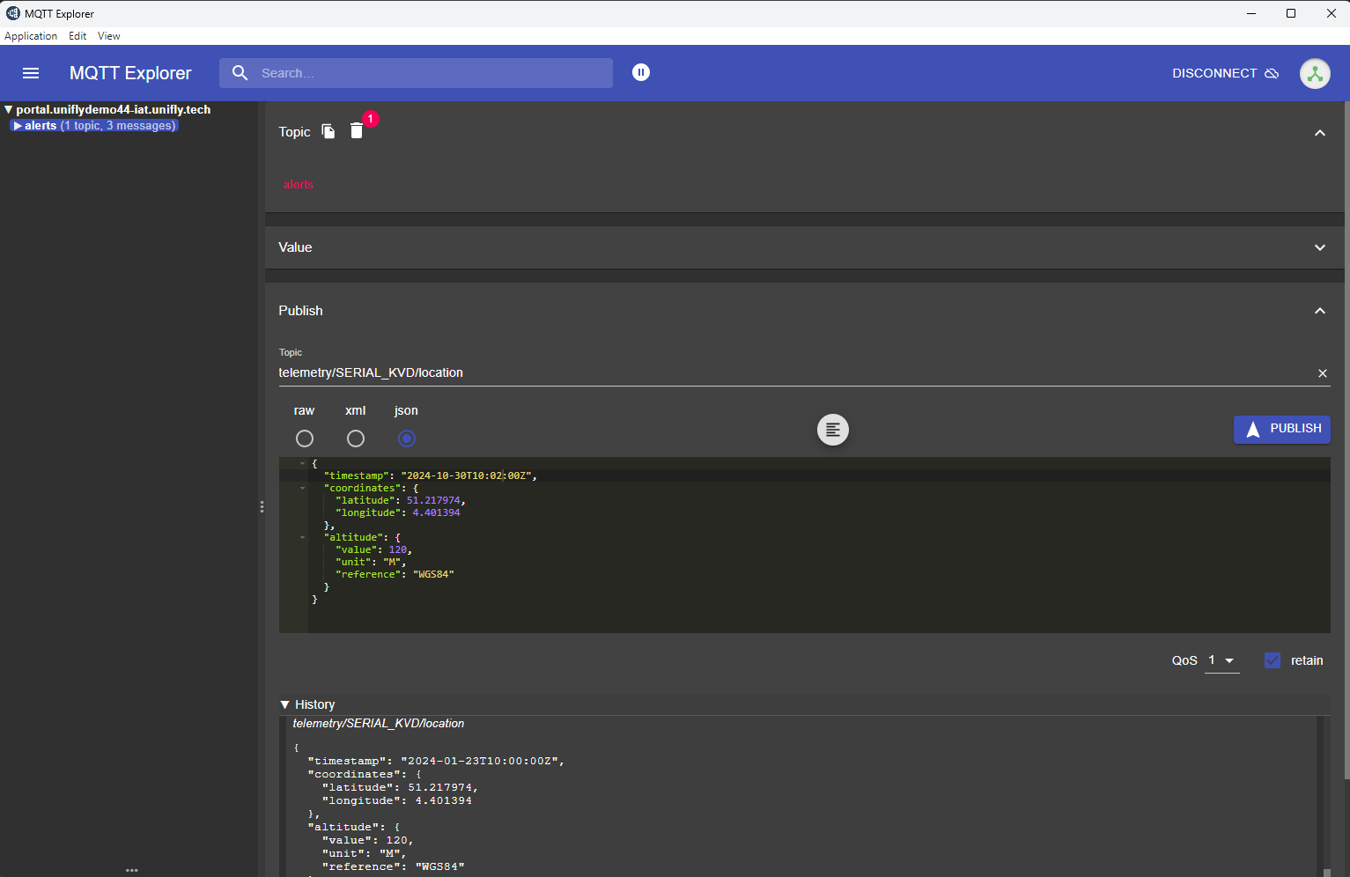Delete the alerts topic messages
Viewport: 1350px width, 877px height.
356,130
